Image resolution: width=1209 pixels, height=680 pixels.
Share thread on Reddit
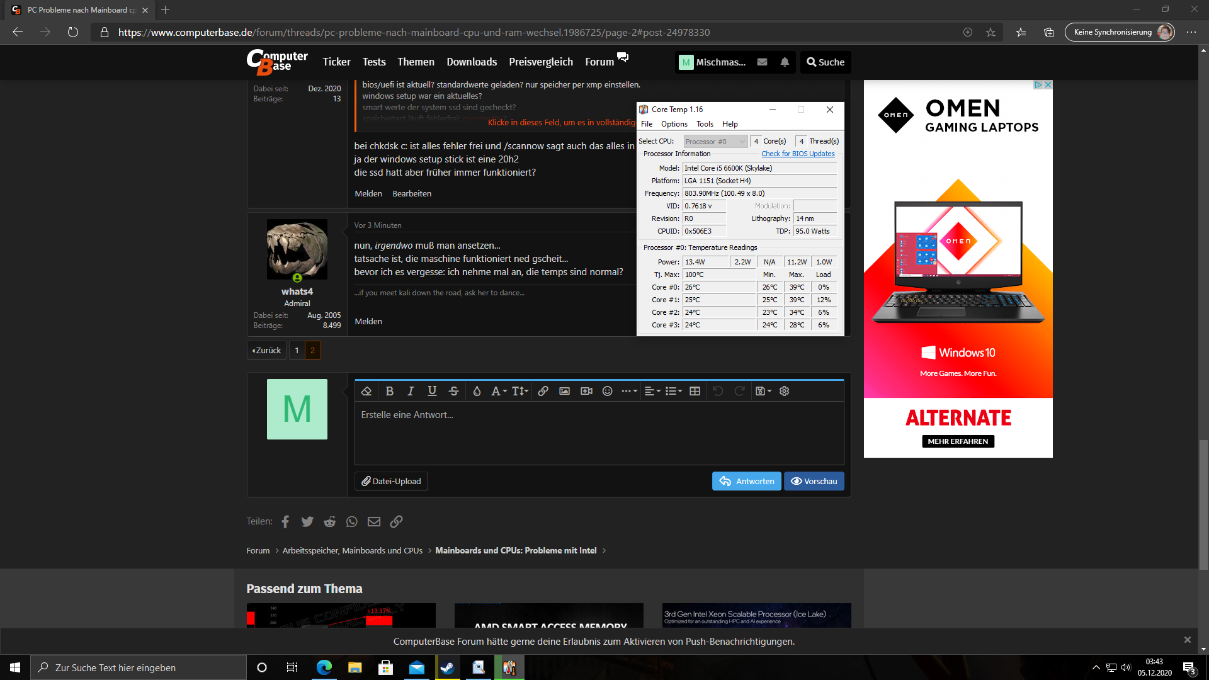329,521
